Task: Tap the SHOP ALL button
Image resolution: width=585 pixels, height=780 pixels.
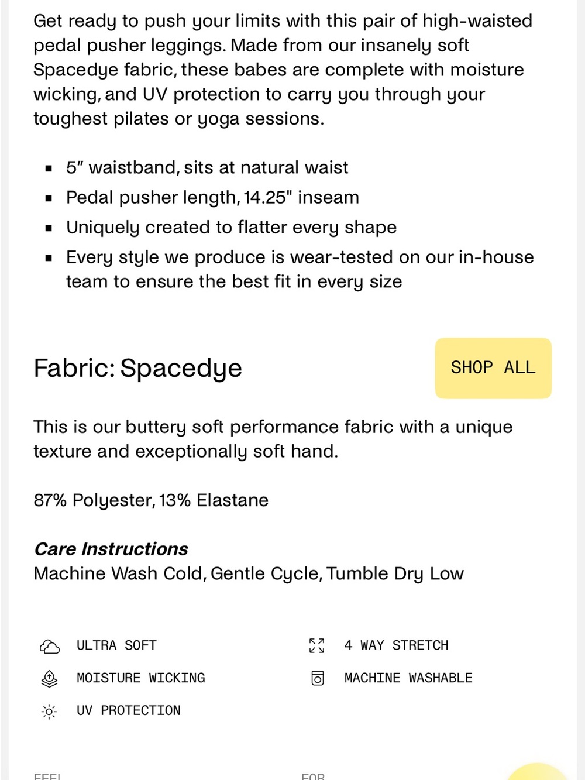Action: [x=493, y=368]
